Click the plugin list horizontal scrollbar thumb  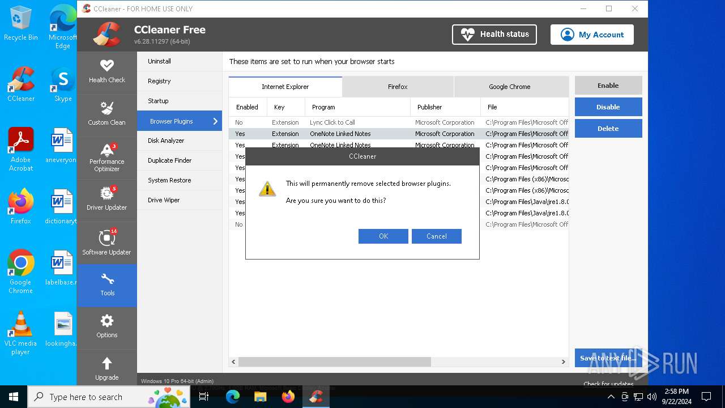click(334, 362)
